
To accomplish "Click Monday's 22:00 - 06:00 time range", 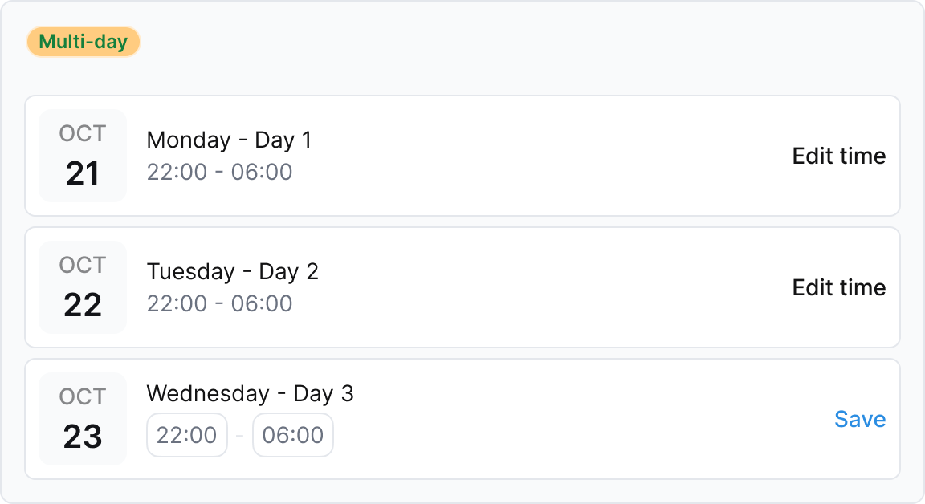I will click(x=219, y=172).
